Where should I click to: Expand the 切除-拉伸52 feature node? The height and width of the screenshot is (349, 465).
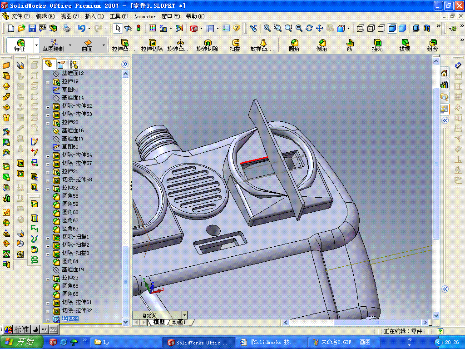(48, 107)
